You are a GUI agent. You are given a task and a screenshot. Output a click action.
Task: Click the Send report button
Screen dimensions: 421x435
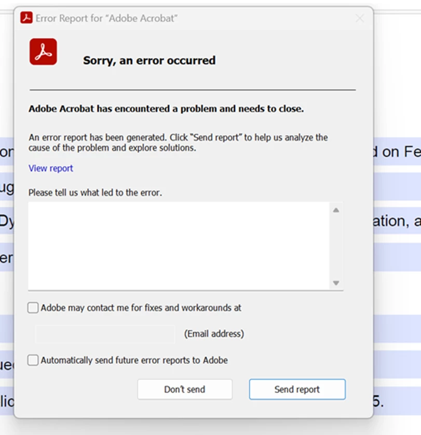pyautogui.click(x=297, y=389)
